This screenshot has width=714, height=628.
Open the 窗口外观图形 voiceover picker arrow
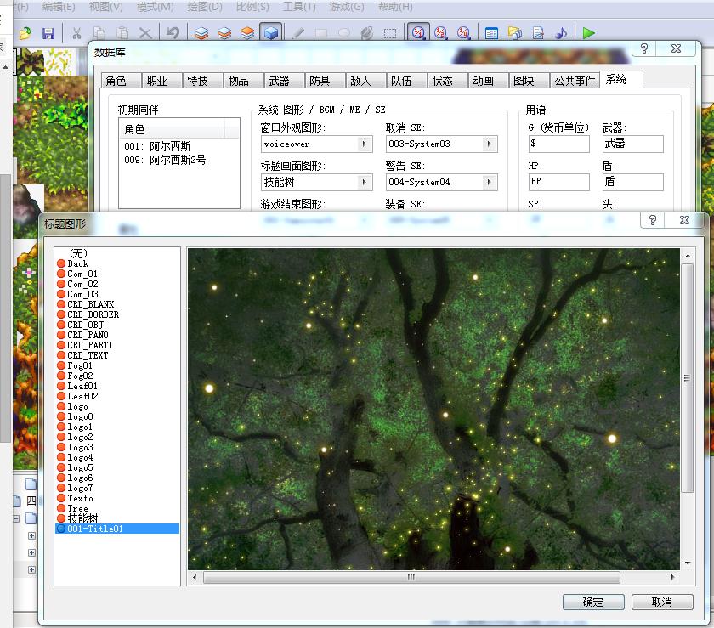click(365, 144)
